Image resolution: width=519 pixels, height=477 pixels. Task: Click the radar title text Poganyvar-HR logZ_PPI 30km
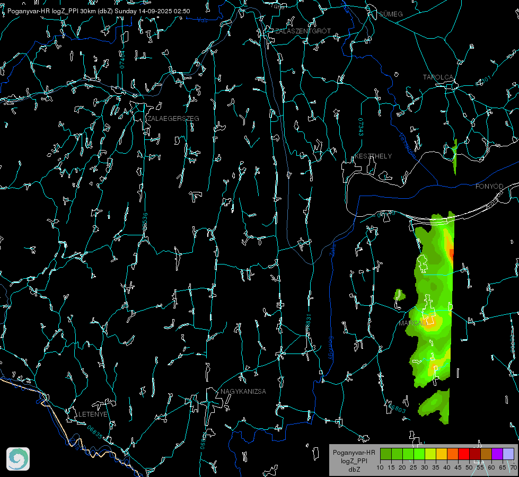click(x=51, y=11)
